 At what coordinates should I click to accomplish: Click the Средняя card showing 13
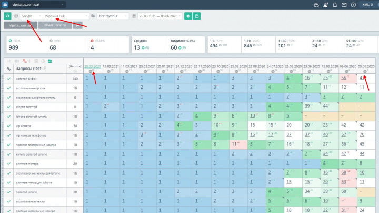(149, 44)
